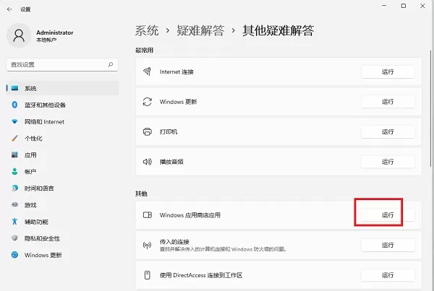
Task: Focus the 查找设置 search field
Action: (x=62, y=64)
